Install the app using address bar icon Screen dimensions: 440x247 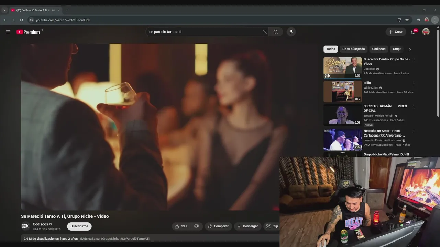click(x=399, y=20)
